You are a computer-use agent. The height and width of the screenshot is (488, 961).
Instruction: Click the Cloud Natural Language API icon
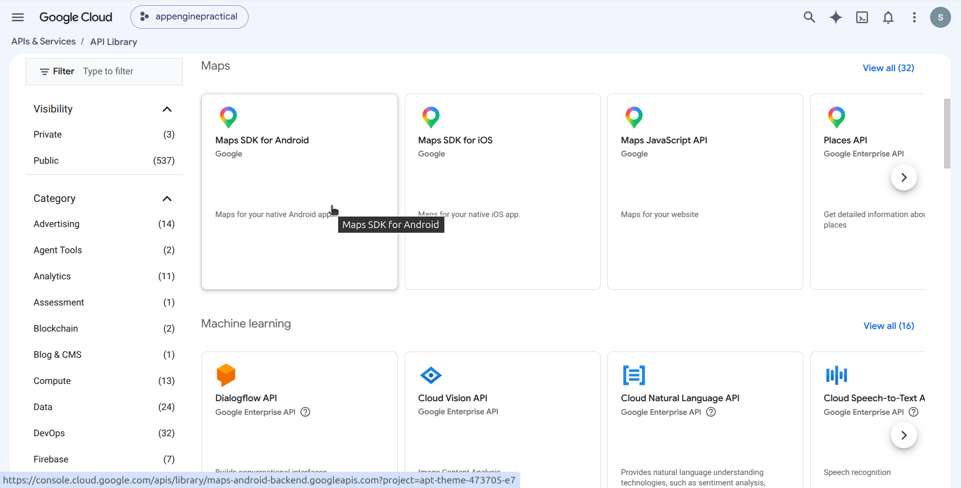coord(634,375)
